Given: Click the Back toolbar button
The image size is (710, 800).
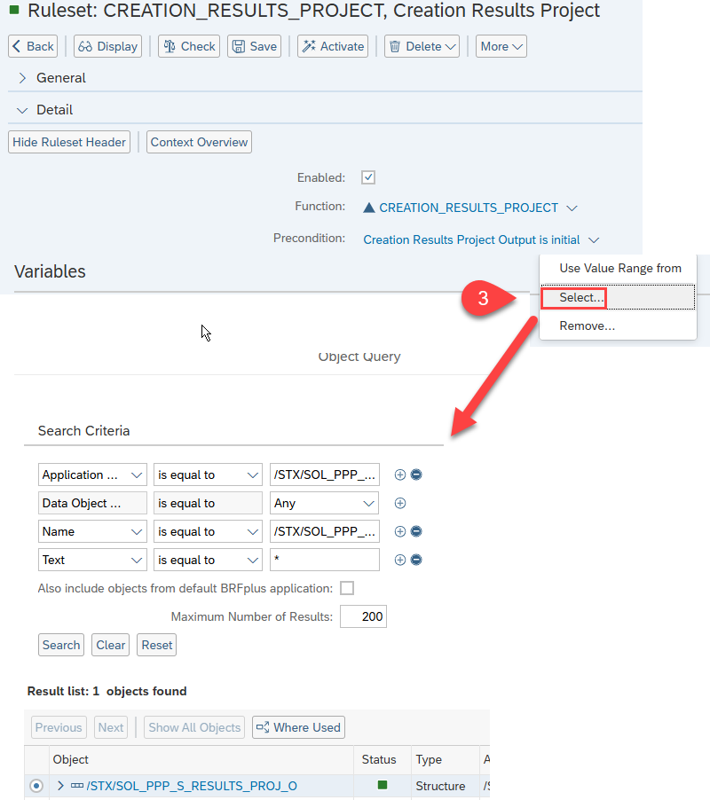Looking at the screenshot, I should tap(33, 46).
